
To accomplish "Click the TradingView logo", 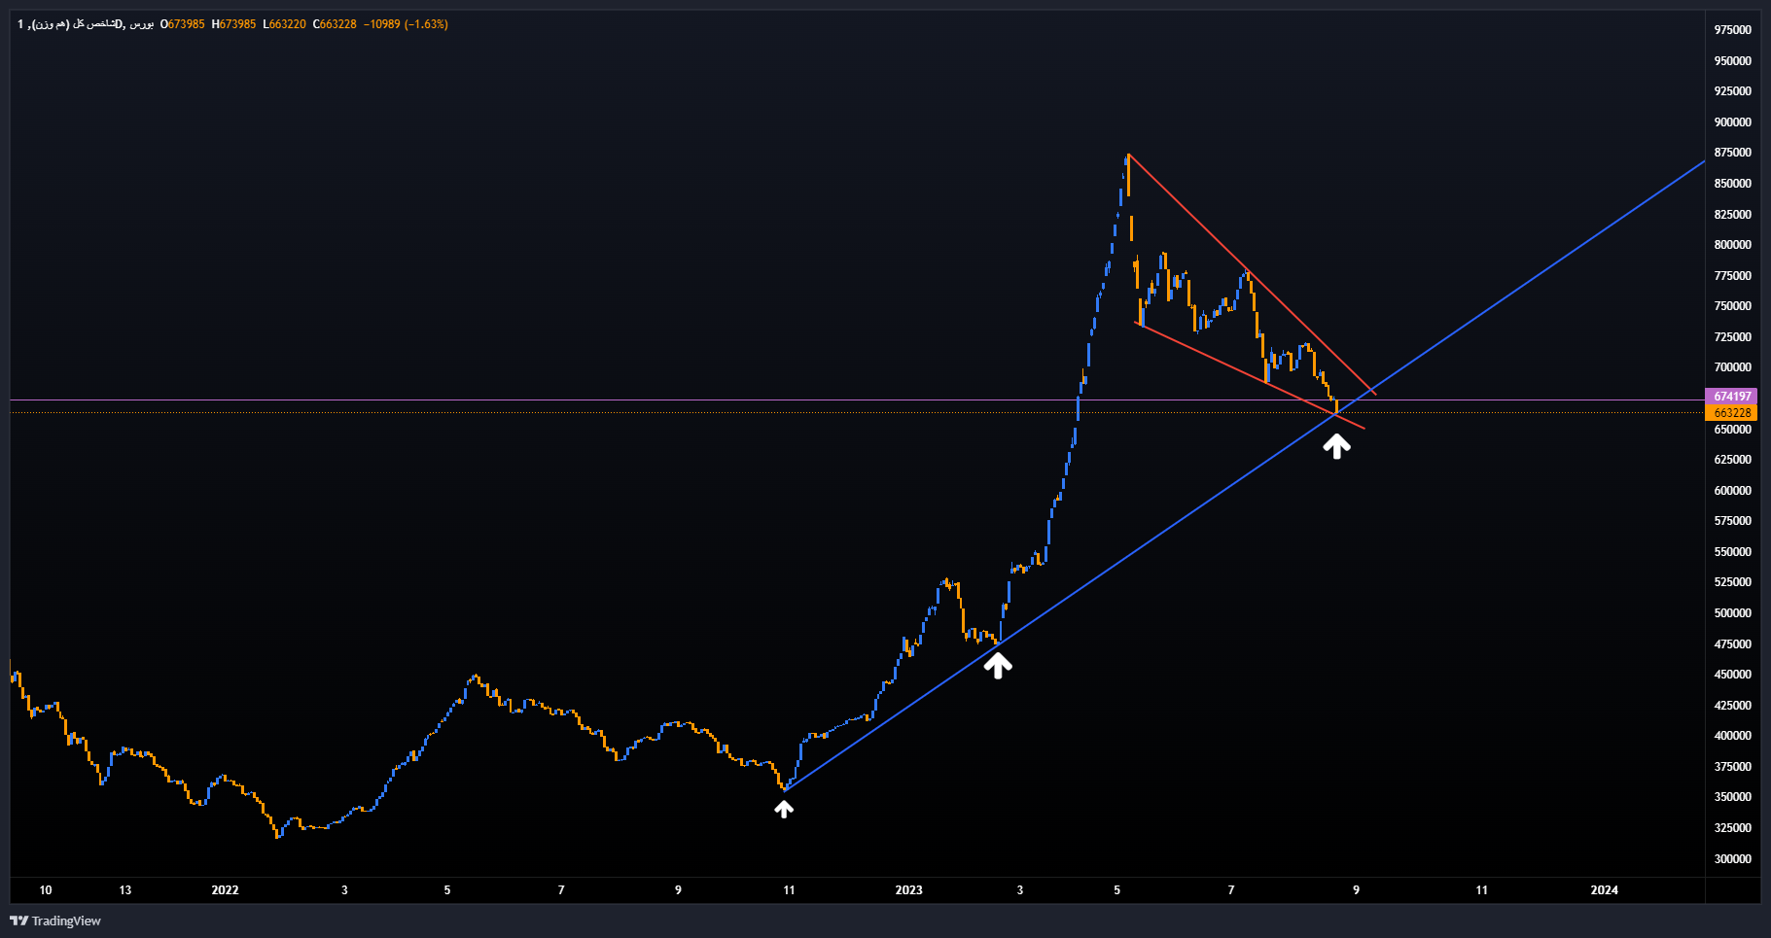I will [x=55, y=921].
